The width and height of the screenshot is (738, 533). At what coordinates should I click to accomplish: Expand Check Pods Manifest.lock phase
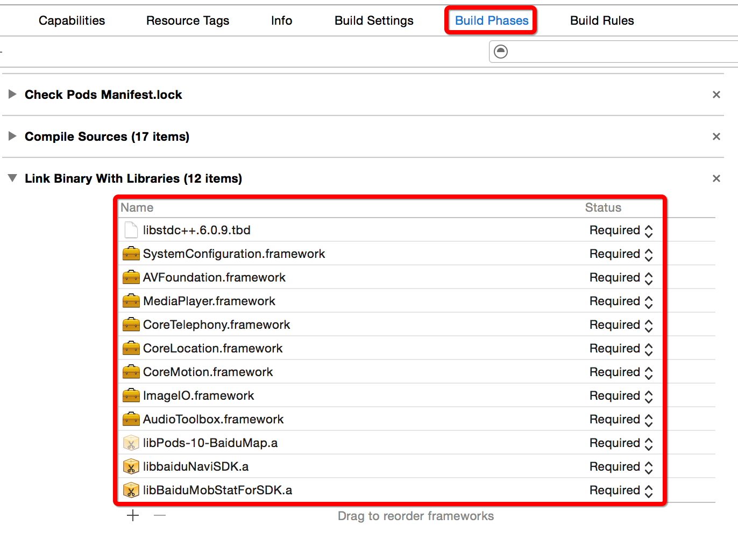pyautogui.click(x=12, y=95)
